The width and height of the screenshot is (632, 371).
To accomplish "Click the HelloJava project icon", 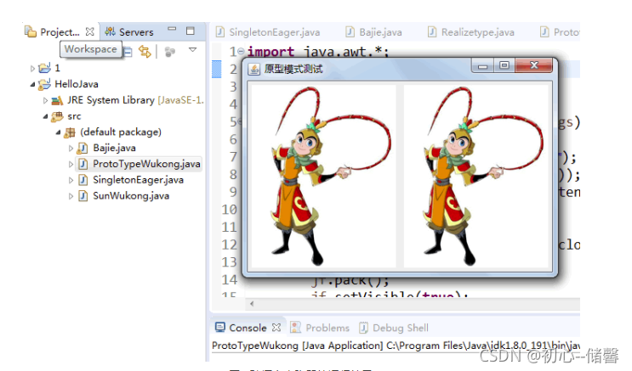I will [x=44, y=84].
